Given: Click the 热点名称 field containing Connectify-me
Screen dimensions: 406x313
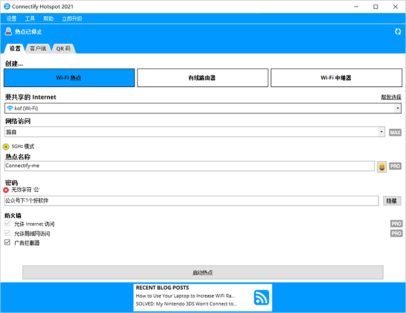Looking at the screenshot, I should pos(189,166).
